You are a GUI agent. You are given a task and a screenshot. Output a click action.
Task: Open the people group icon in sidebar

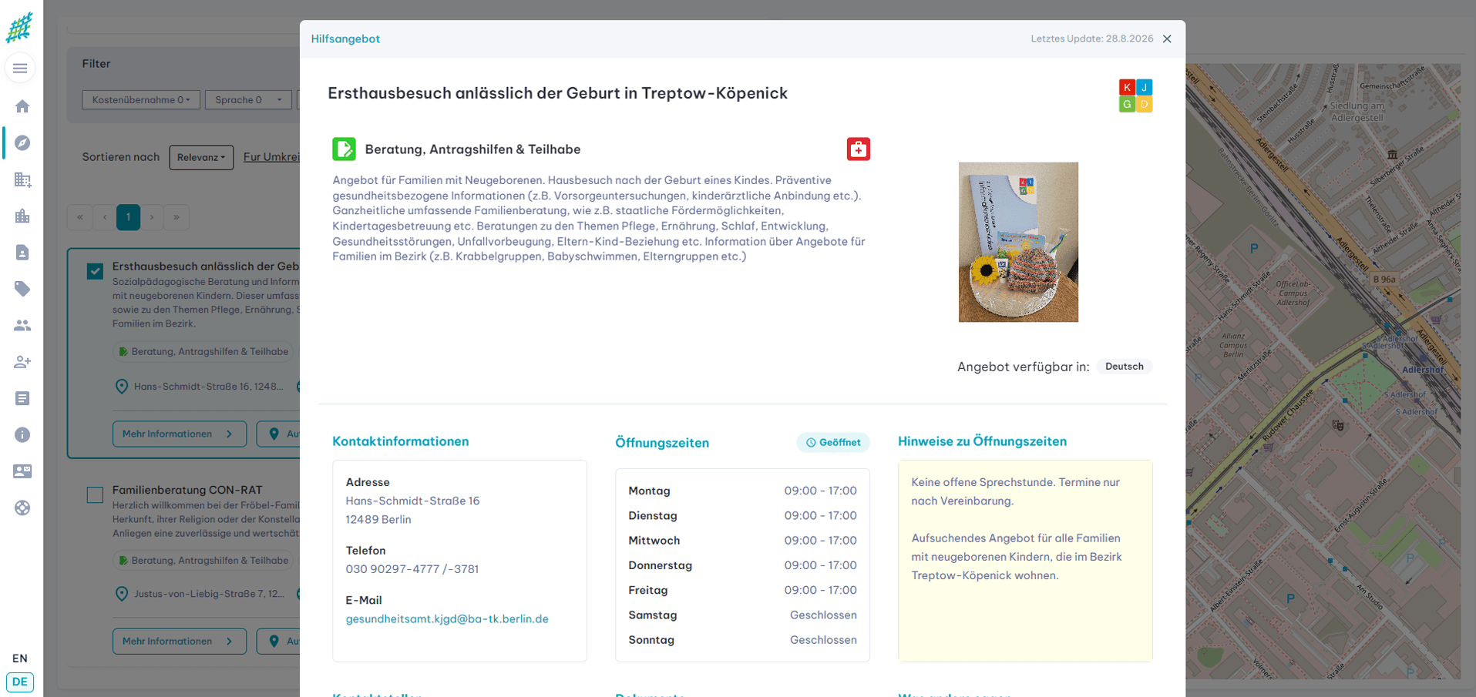point(22,326)
